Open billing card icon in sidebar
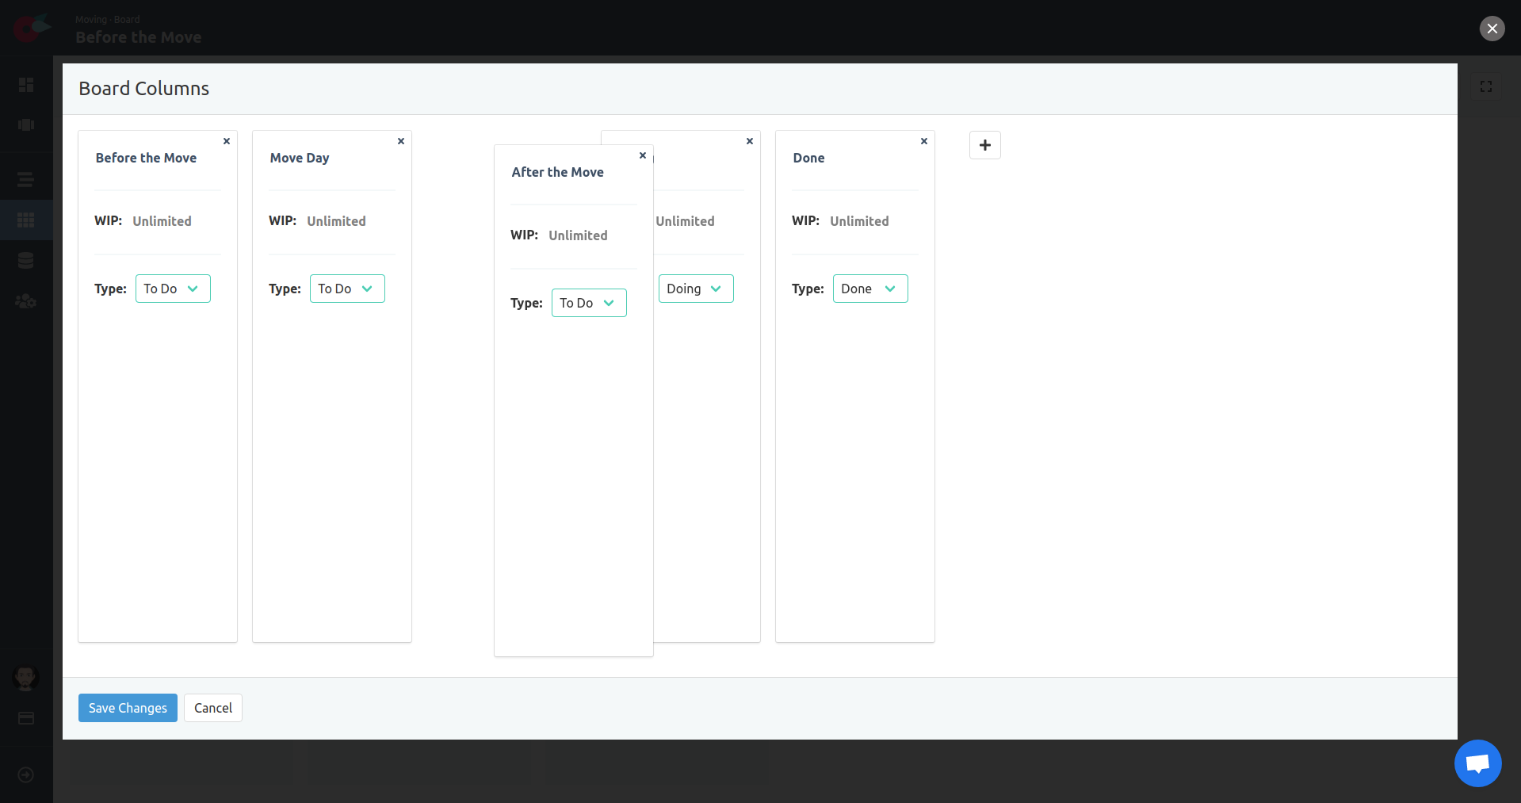 pos(26,718)
